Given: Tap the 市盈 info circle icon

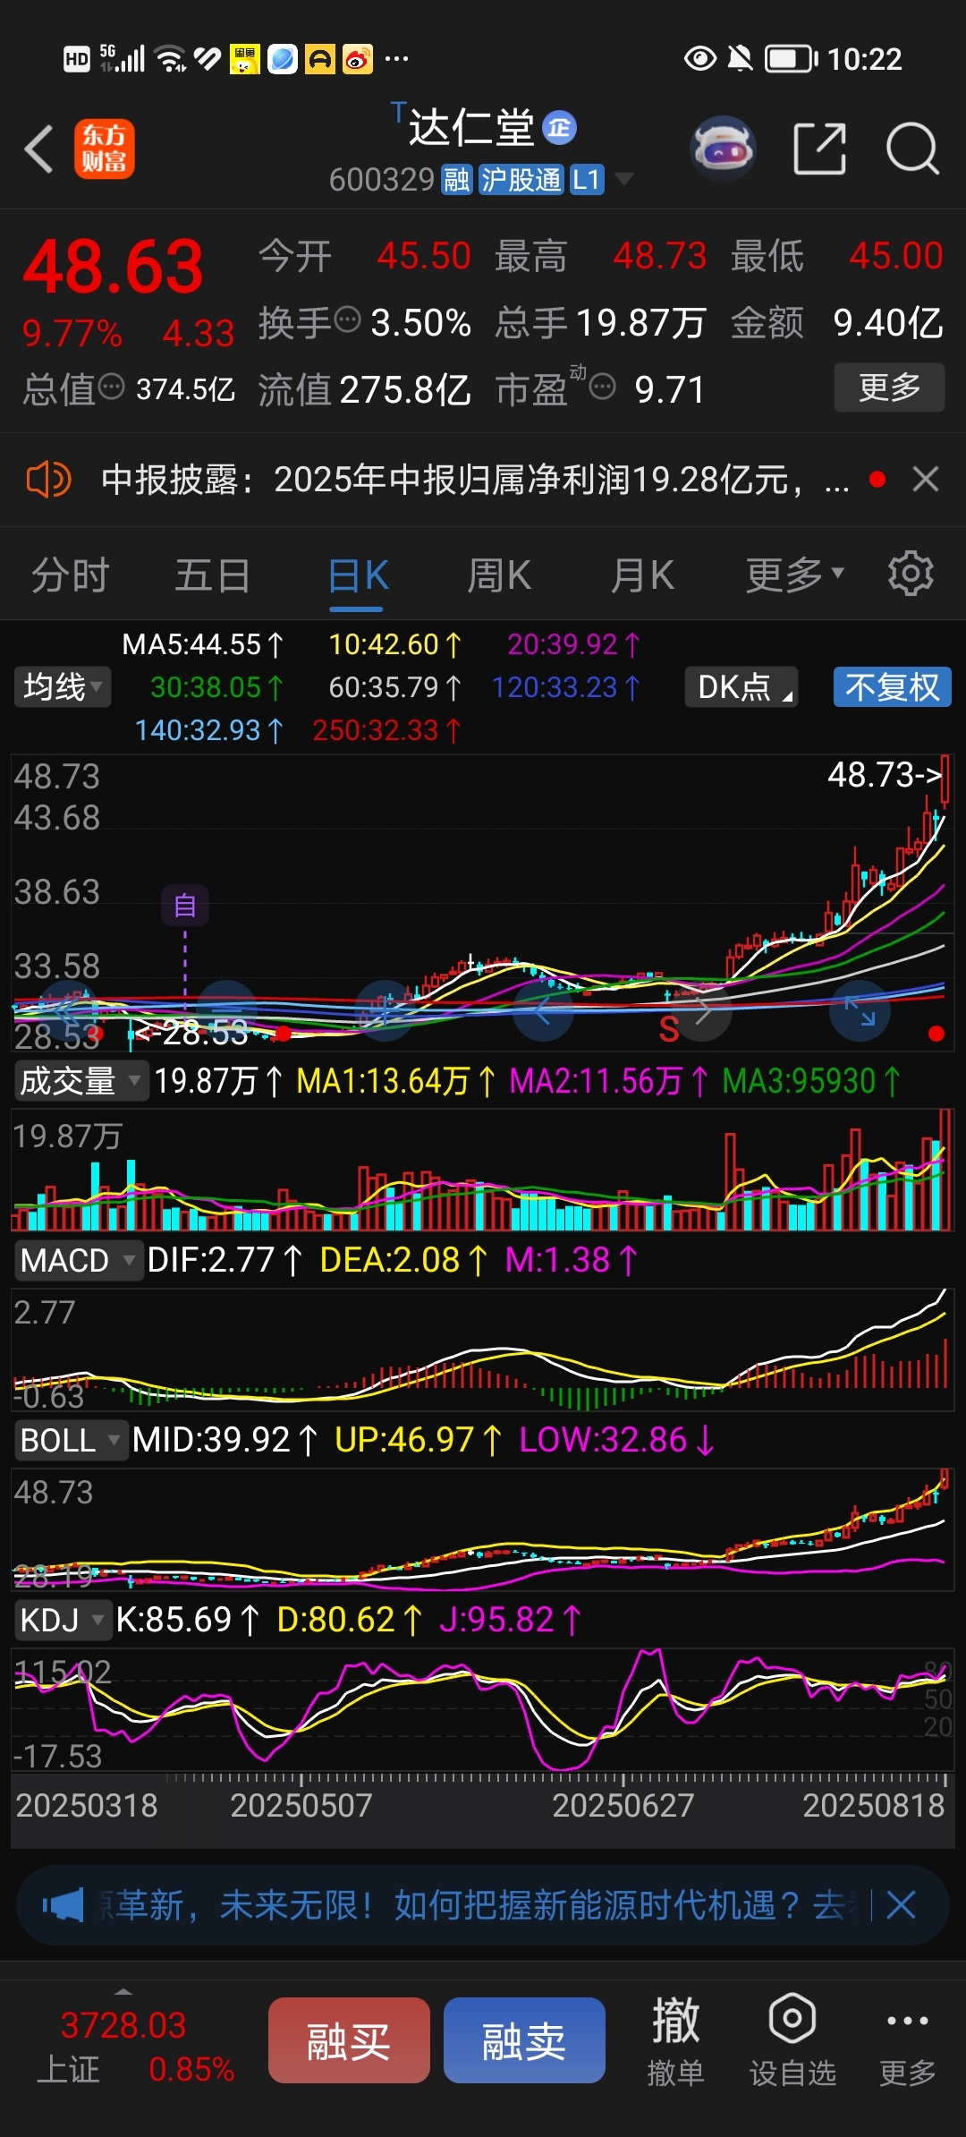Looking at the screenshot, I should [603, 387].
